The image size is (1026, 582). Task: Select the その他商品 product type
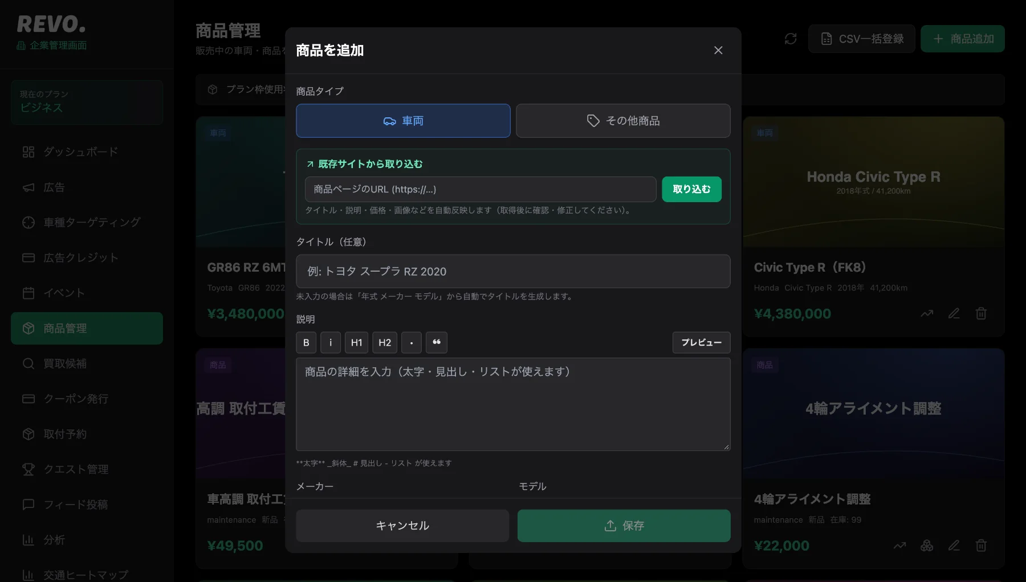pos(623,121)
